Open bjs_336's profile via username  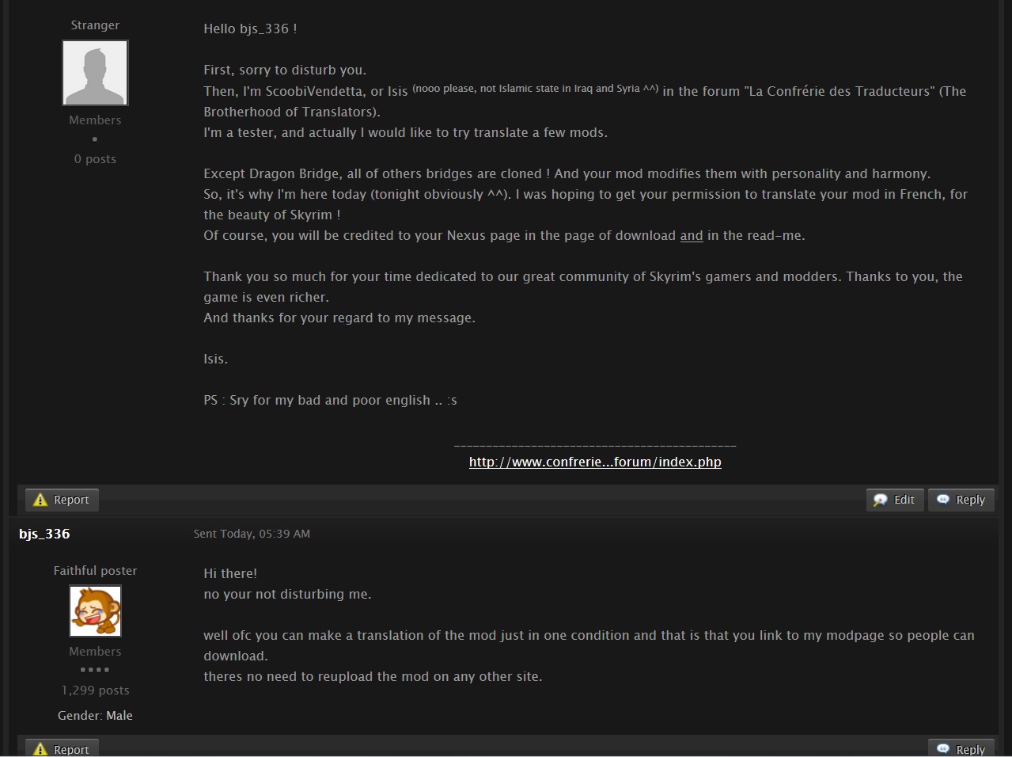coord(44,534)
